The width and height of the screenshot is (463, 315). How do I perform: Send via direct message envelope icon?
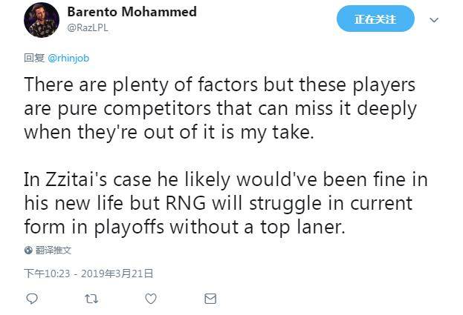click(210, 299)
